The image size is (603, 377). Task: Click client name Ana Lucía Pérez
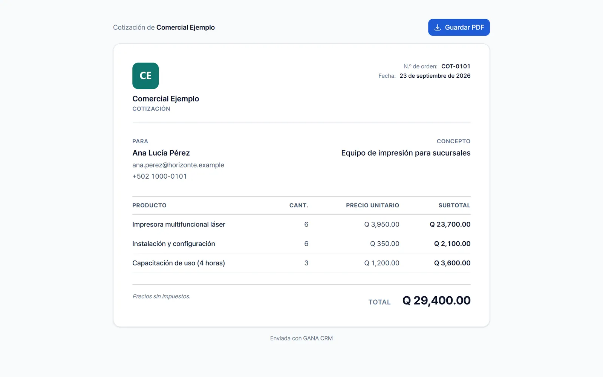[x=161, y=153]
